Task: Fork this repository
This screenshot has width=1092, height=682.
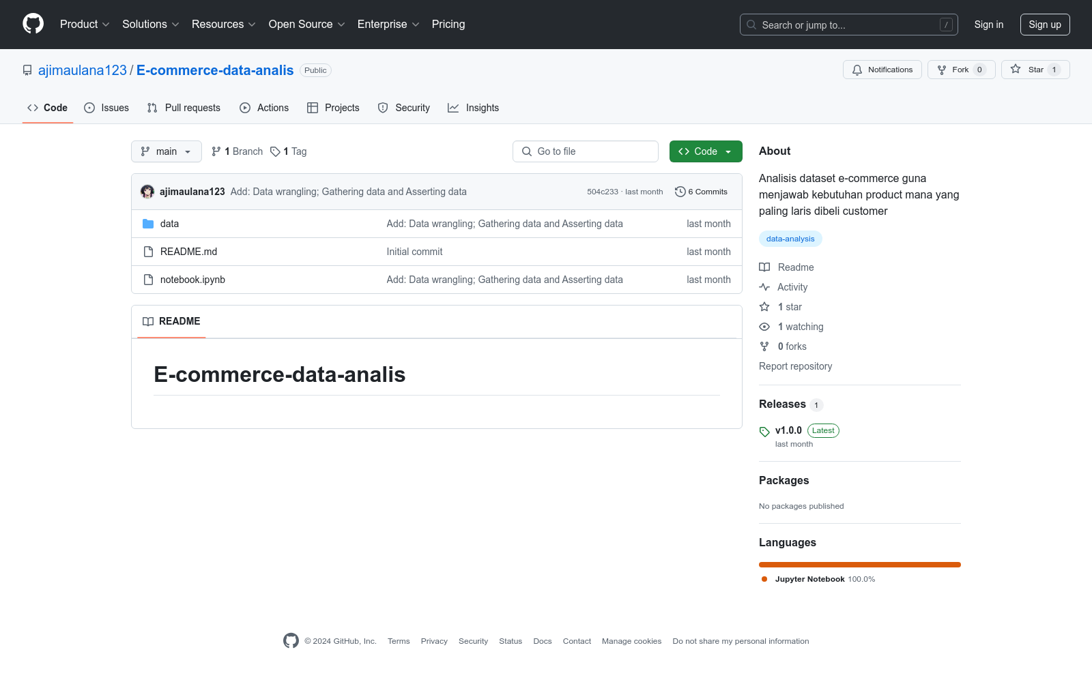Action: pyautogui.click(x=961, y=70)
